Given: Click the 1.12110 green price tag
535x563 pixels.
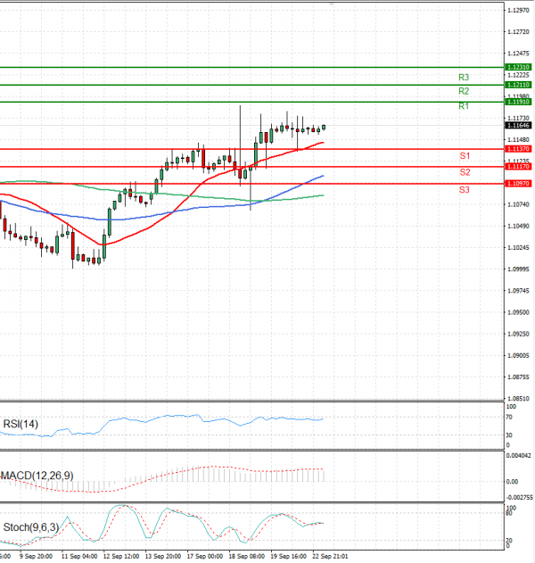Looking at the screenshot, I should click(x=518, y=85).
